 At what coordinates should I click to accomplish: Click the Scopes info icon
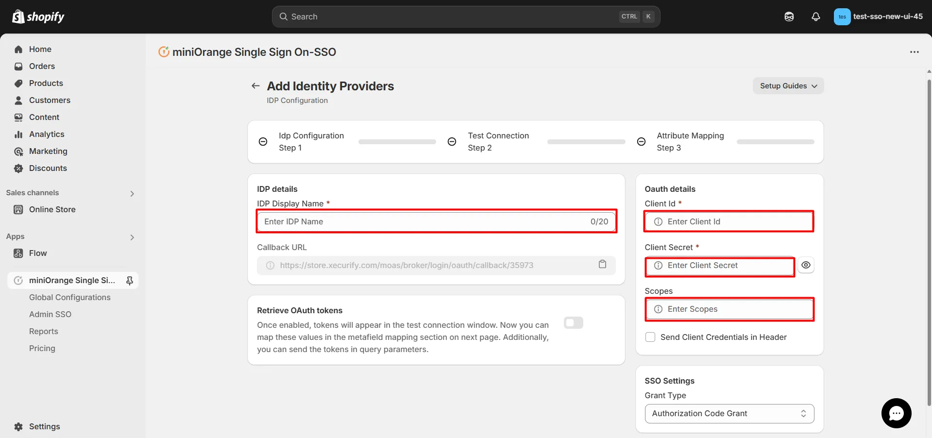(658, 309)
